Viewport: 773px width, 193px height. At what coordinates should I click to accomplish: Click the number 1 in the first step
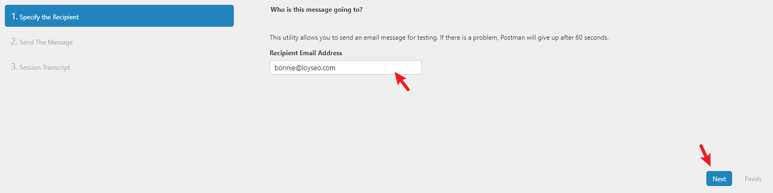click(x=14, y=16)
